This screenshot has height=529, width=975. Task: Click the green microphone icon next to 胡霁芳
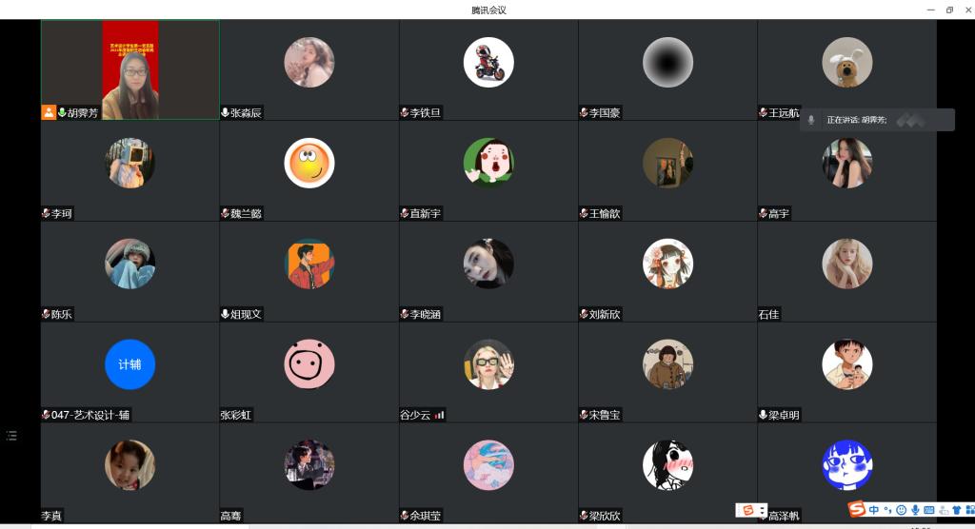coord(62,112)
